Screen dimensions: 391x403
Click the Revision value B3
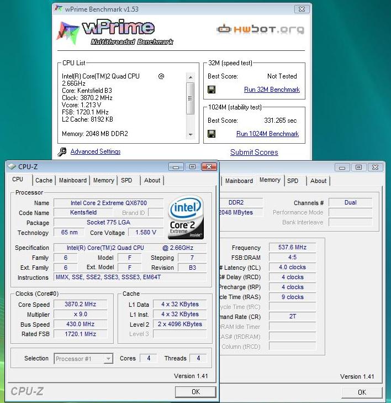(192, 268)
